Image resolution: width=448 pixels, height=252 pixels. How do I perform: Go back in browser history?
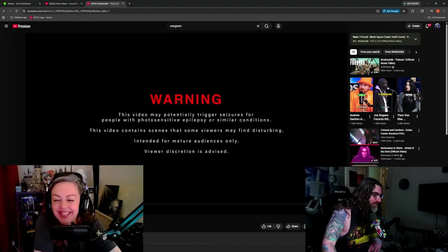[x=3, y=11]
